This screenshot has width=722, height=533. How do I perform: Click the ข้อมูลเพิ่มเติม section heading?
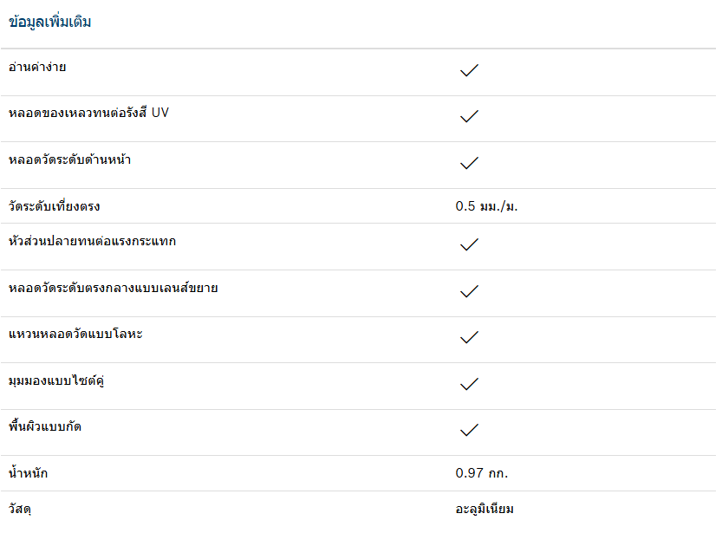coord(49,22)
